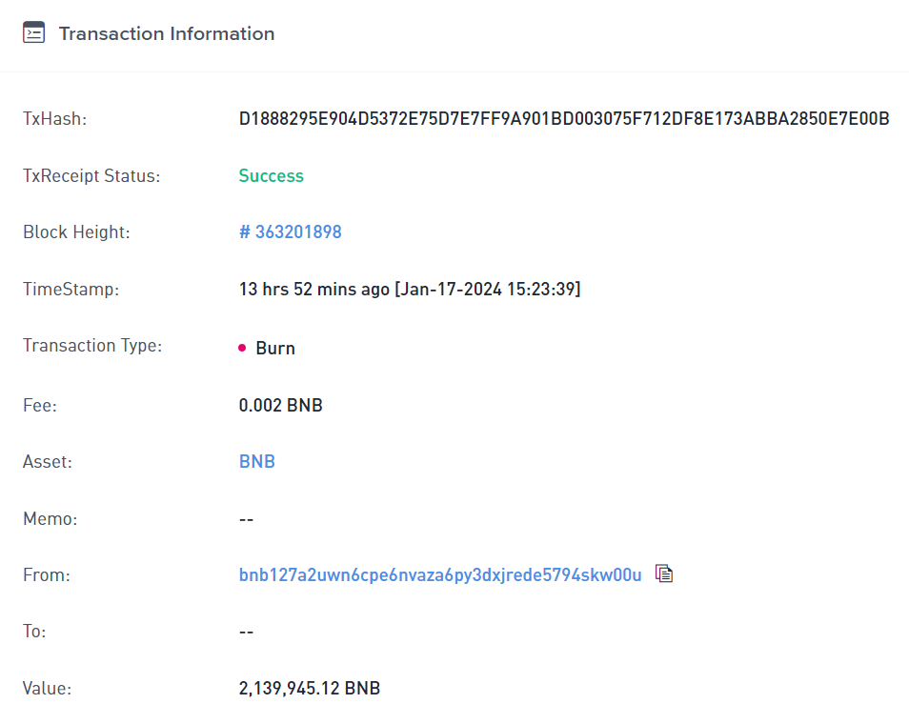The height and width of the screenshot is (724, 909).
Task: Click the TimeStamp value text
Action: pos(410,289)
